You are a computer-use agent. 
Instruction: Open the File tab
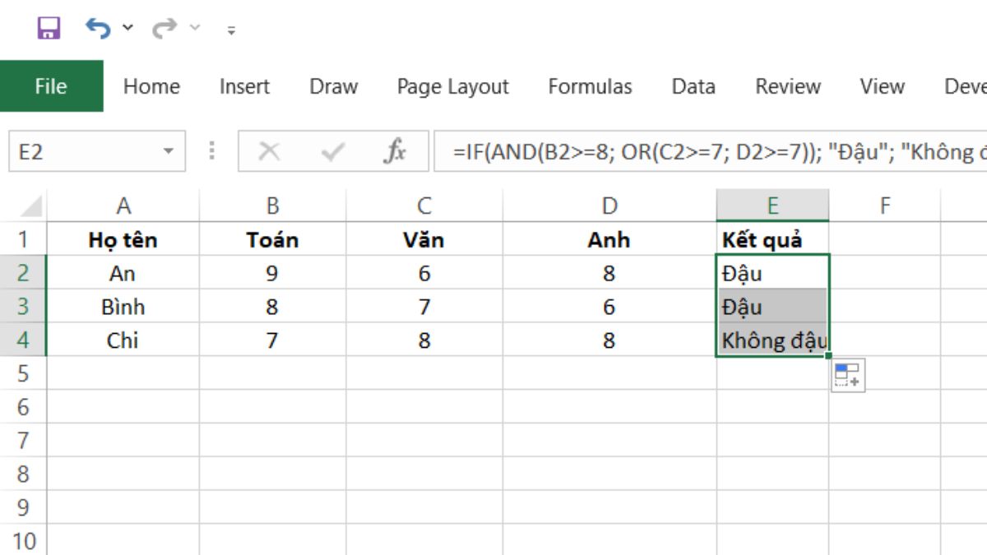point(51,86)
